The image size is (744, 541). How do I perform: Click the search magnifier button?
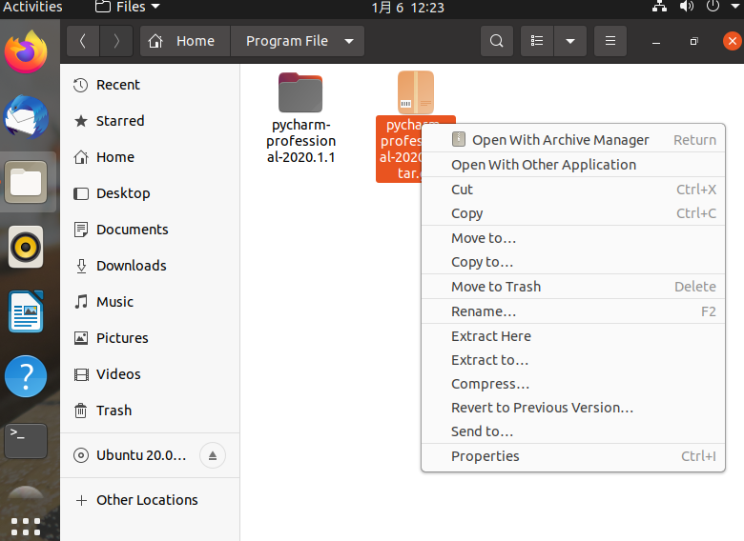[x=497, y=41]
